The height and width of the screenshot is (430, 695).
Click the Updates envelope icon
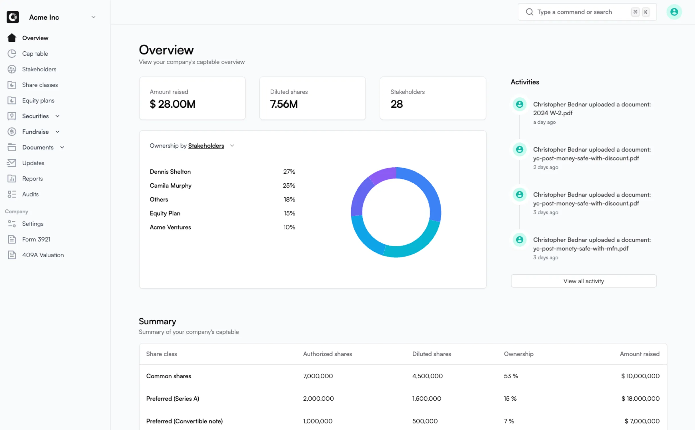tap(12, 163)
